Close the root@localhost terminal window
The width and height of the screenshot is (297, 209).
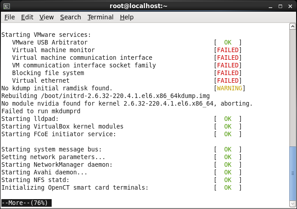(x=289, y=6)
